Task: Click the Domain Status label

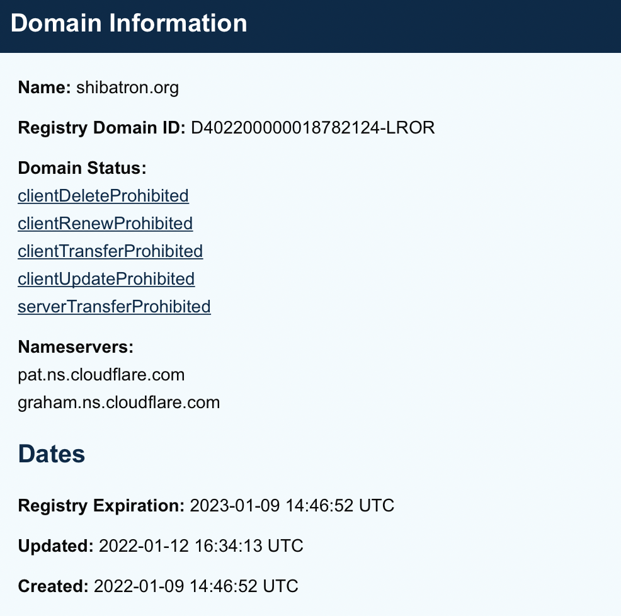Action: click(x=82, y=168)
